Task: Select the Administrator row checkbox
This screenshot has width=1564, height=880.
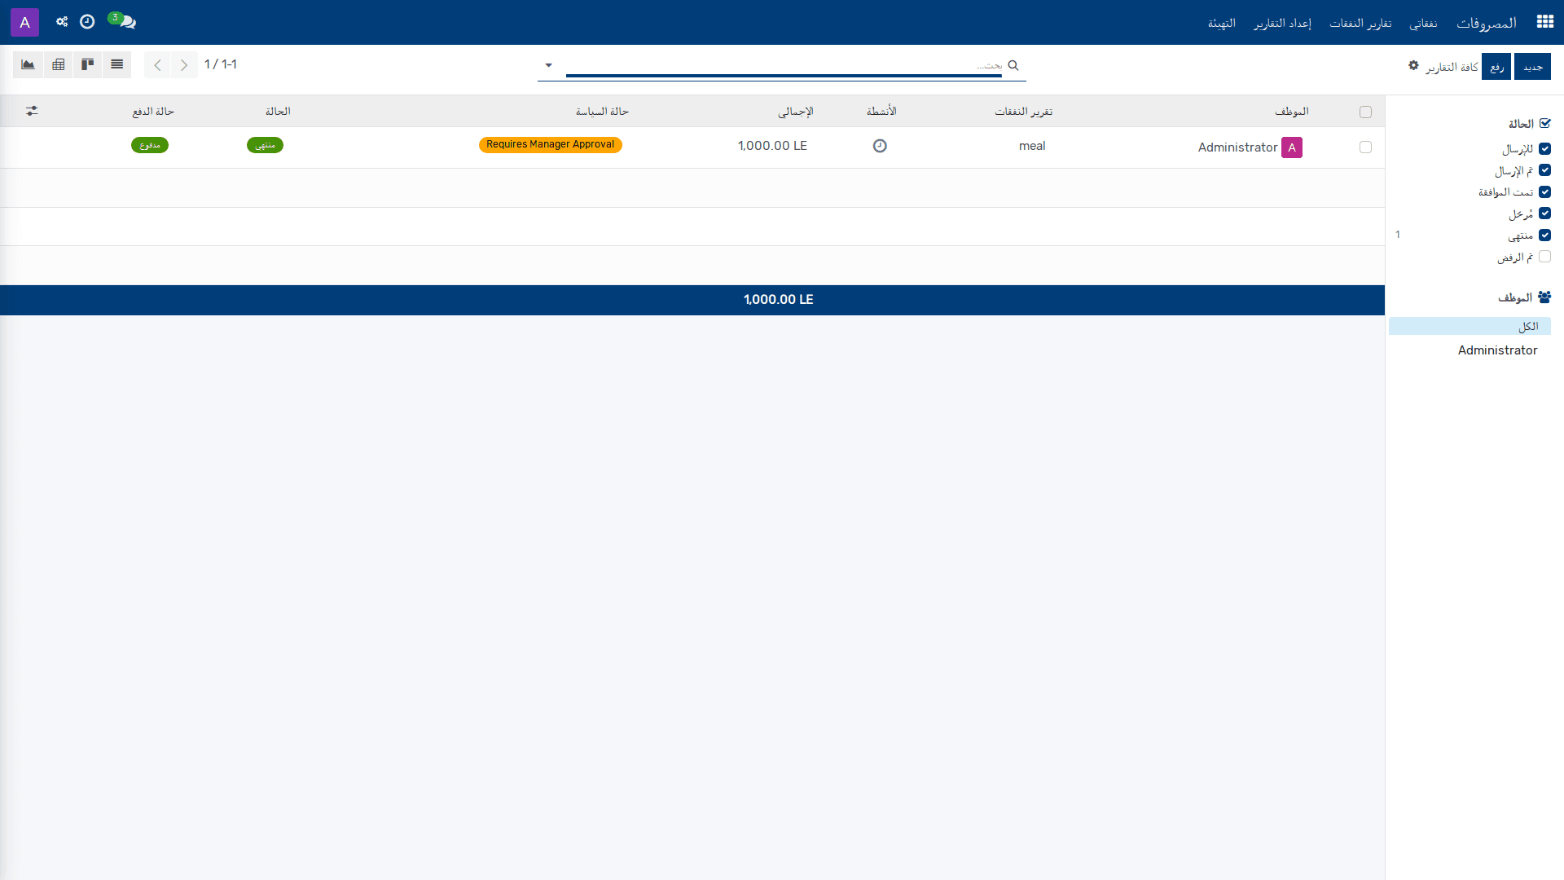Action: tap(1365, 147)
